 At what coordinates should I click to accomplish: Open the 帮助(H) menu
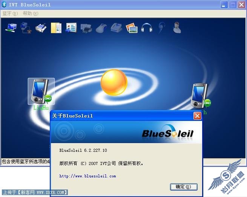pyautogui.click(x=31, y=14)
